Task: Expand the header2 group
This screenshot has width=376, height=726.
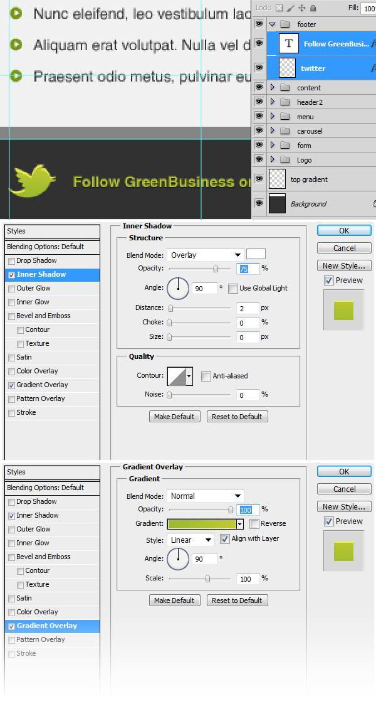Action: pyautogui.click(x=273, y=102)
